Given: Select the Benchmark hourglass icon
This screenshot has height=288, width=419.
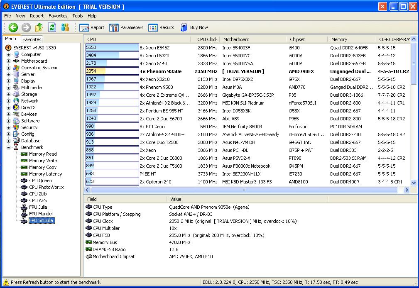Looking at the screenshot, I should click(x=16, y=147).
